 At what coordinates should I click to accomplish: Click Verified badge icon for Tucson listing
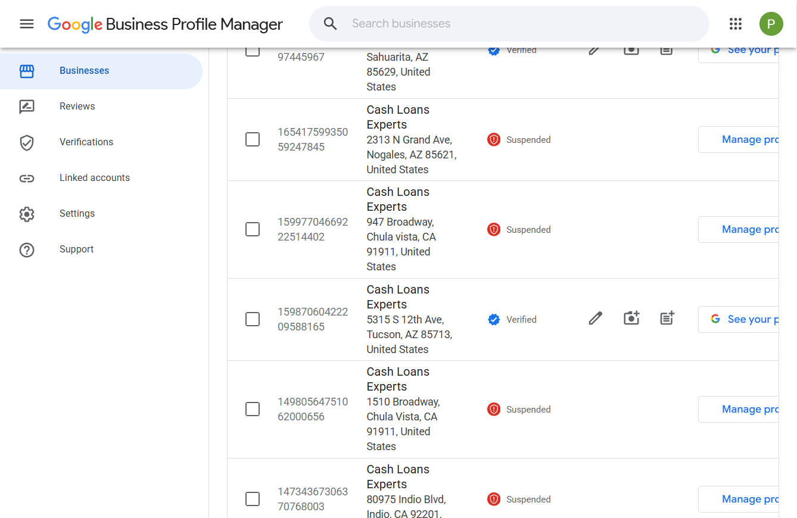click(x=494, y=320)
